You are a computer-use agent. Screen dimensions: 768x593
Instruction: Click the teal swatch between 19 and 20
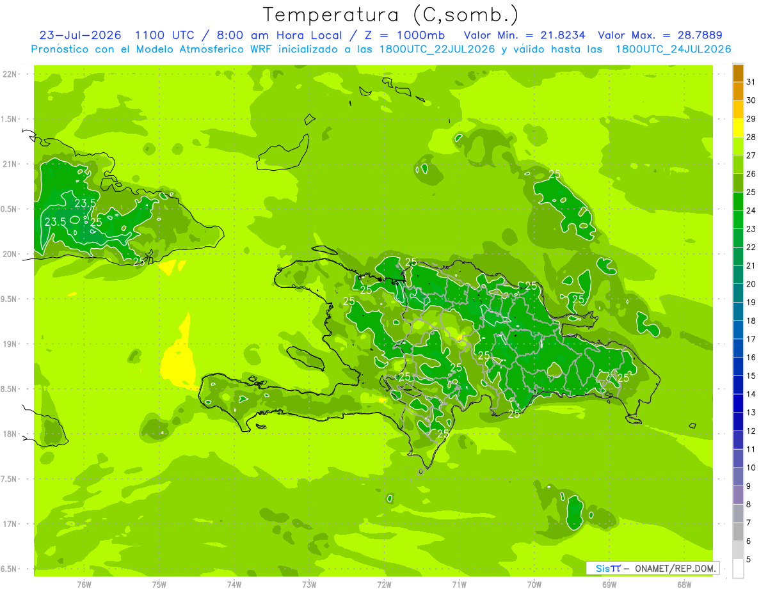coord(738,294)
